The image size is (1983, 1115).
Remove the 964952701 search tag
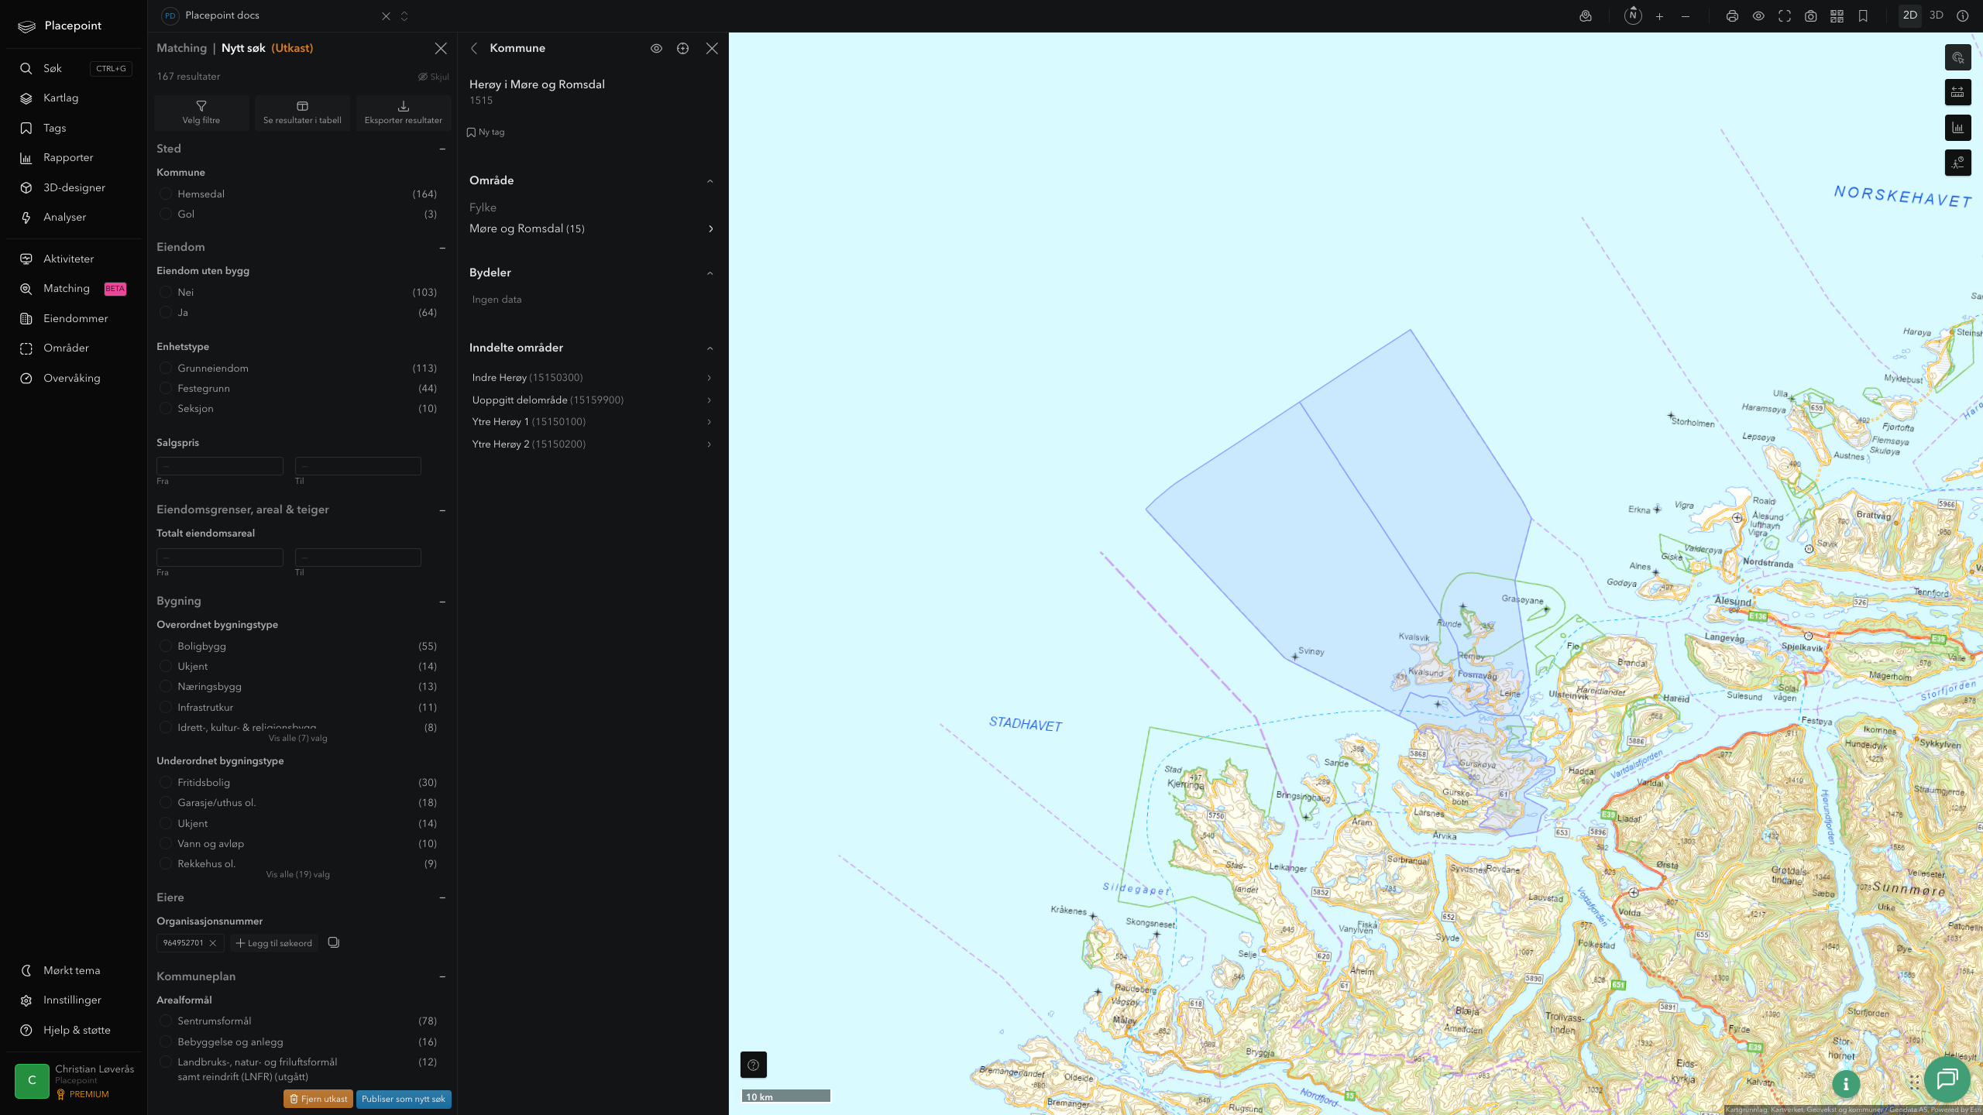click(213, 943)
